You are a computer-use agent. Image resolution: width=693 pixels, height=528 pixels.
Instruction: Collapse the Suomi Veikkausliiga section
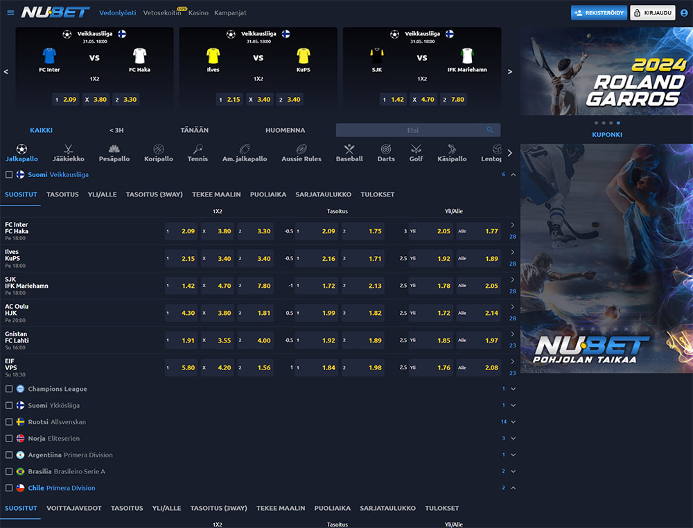[x=513, y=175]
